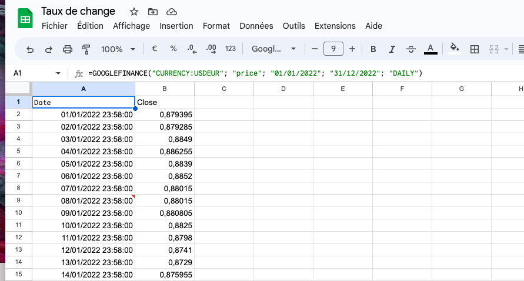Open the text color picker
524x281 pixels.
click(430, 49)
